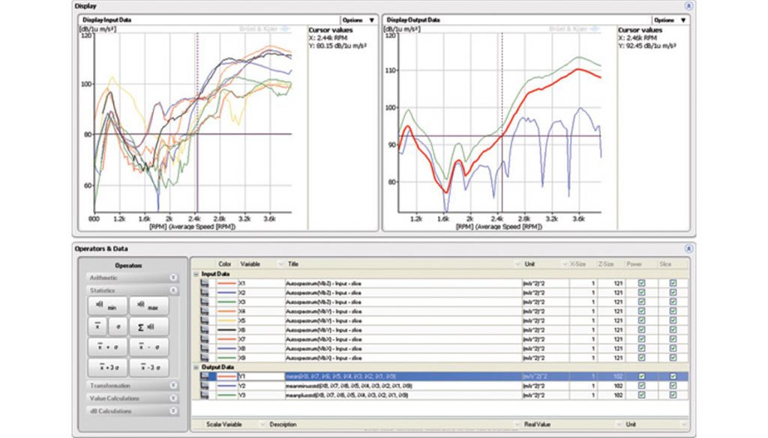Apply the standard deviation sigma operator
This screenshot has height=438, width=768.
click(x=118, y=327)
